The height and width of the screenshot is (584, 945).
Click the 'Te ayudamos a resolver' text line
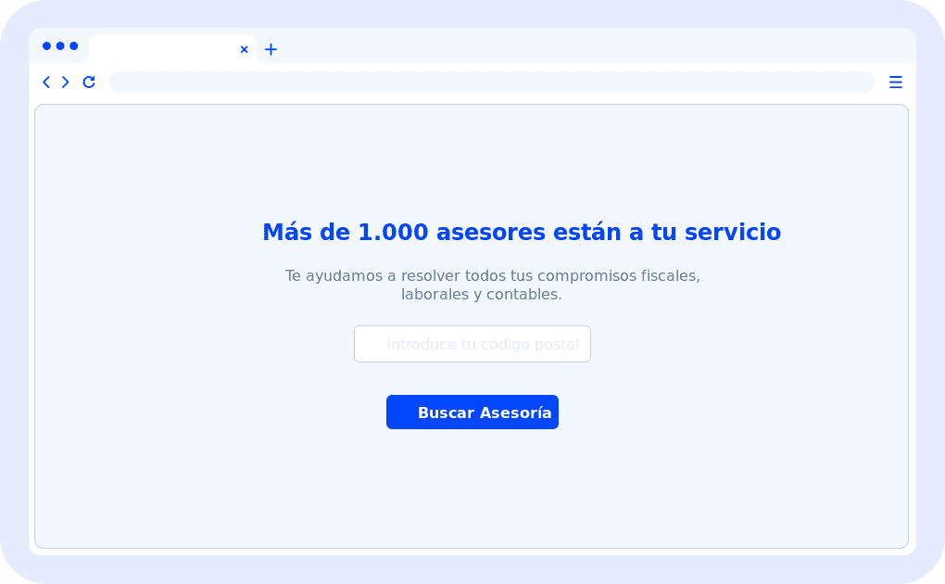click(x=492, y=276)
